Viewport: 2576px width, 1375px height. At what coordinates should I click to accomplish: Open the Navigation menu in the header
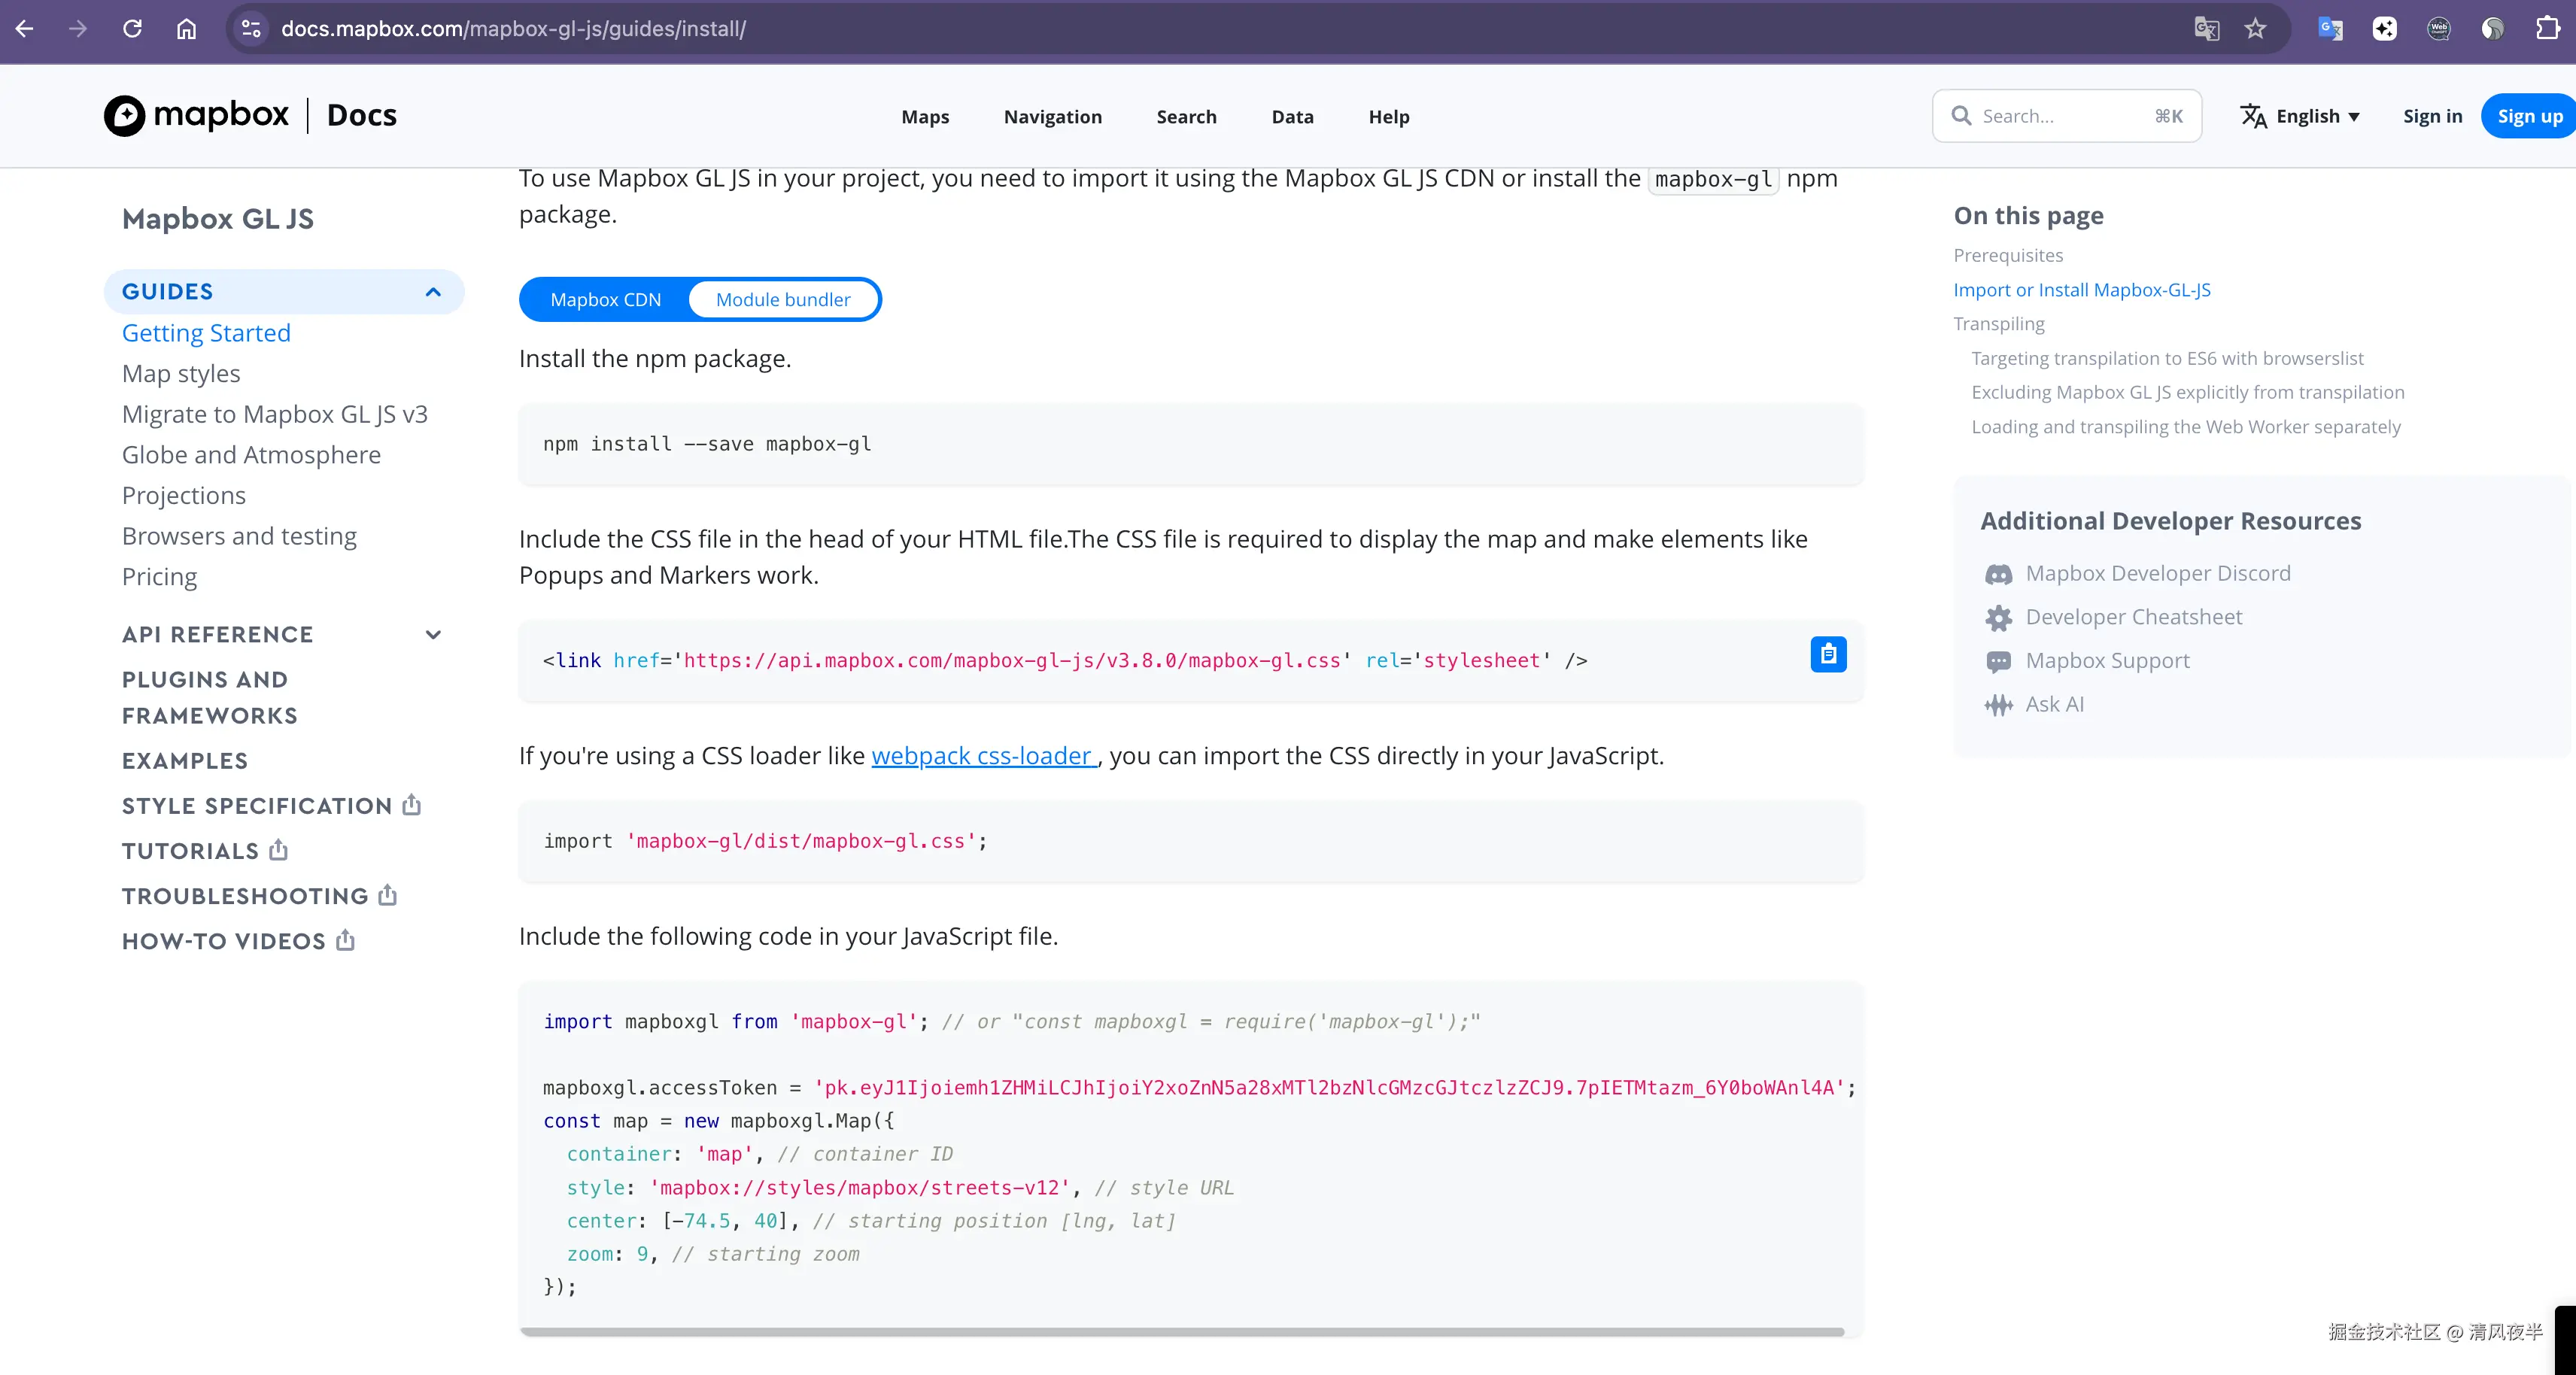point(1052,117)
